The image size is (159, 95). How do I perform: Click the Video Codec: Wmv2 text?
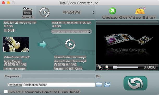click(17, 57)
